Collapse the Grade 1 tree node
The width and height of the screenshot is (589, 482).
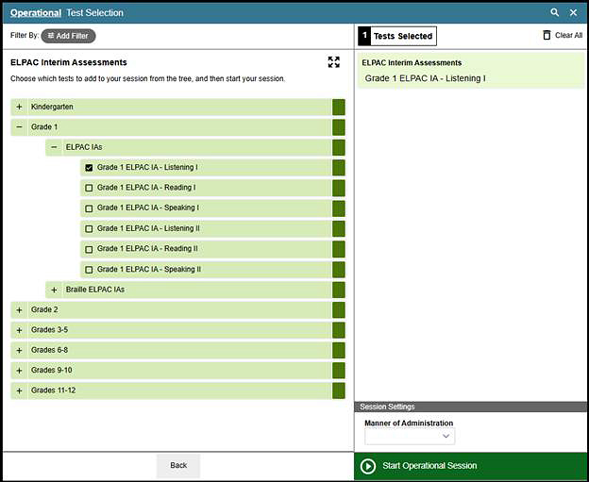19,127
